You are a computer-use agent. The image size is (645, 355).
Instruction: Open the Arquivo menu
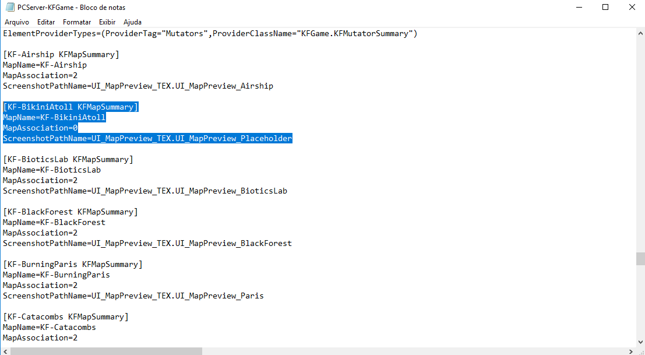[17, 22]
